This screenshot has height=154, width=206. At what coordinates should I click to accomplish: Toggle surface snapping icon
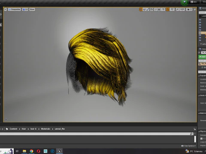155,9
